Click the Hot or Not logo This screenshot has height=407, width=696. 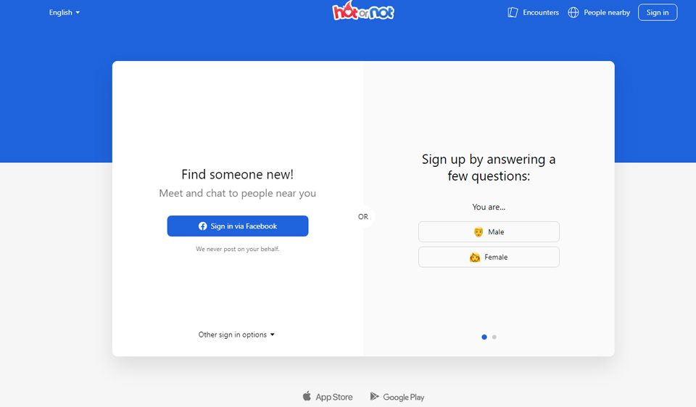[363, 12]
